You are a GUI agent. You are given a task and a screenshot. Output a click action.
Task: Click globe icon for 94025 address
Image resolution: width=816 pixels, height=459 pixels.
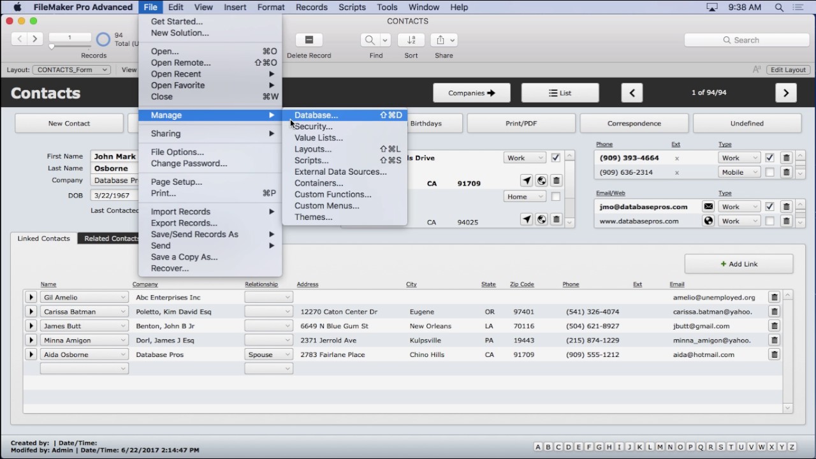point(541,219)
